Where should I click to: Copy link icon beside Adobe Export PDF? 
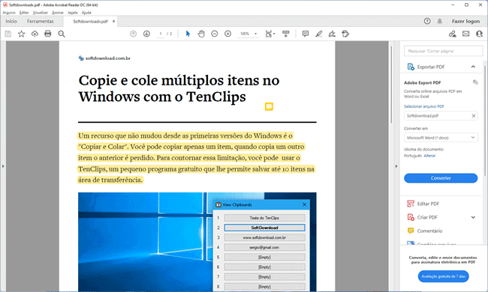[475, 82]
